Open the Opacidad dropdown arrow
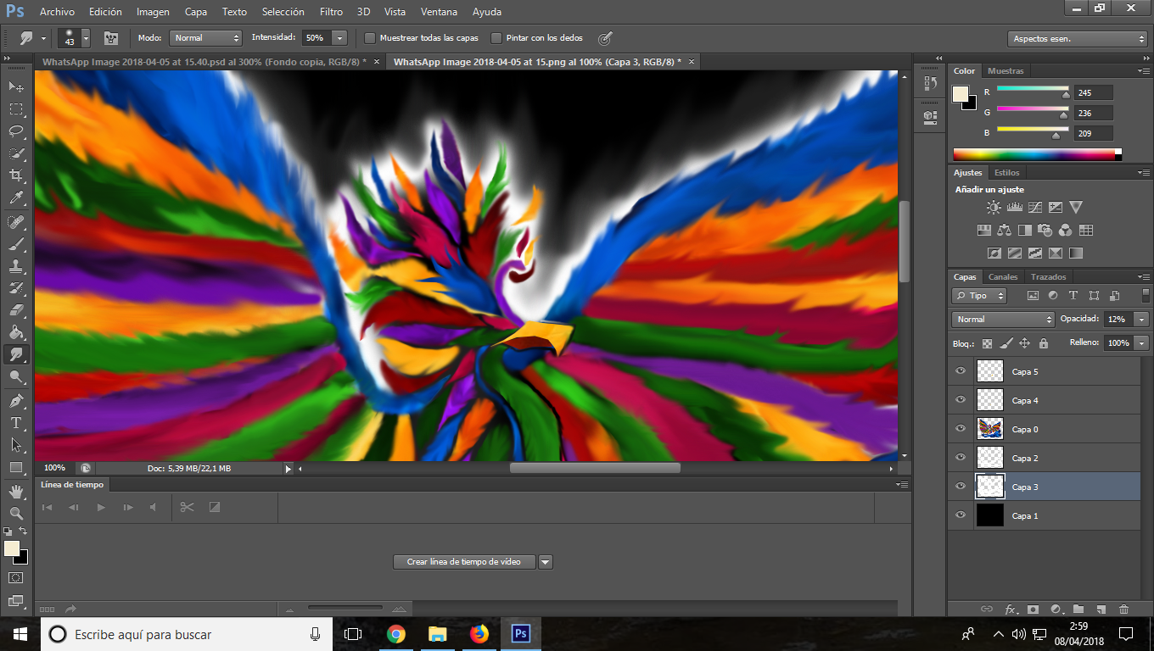 coord(1142,320)
